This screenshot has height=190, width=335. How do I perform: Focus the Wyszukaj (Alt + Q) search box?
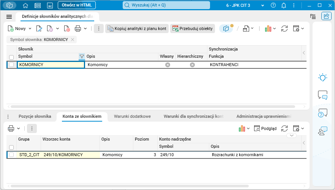click(x=166, y=5)
